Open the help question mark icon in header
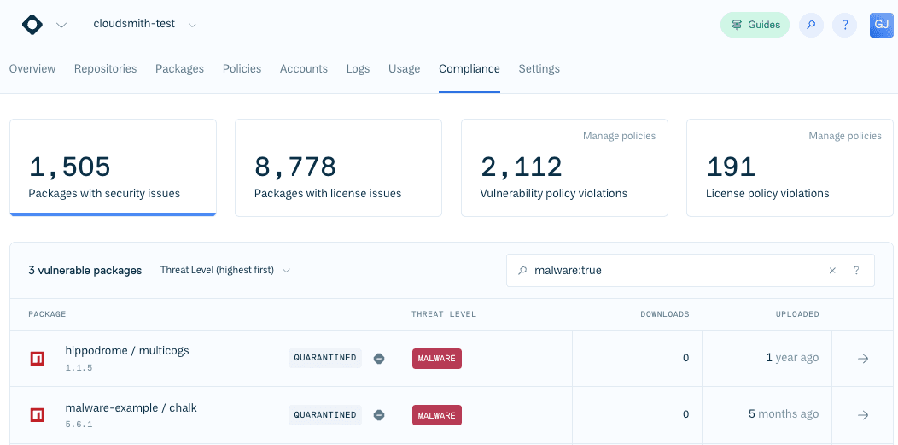Image resolution: width=898 pixels, height=445 pixels. click(x=845, y=26)
